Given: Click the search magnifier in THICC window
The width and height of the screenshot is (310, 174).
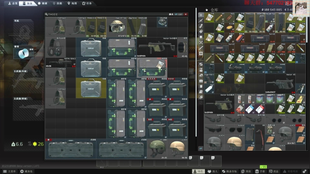Looking at the screenshot, I should point(46,14).
